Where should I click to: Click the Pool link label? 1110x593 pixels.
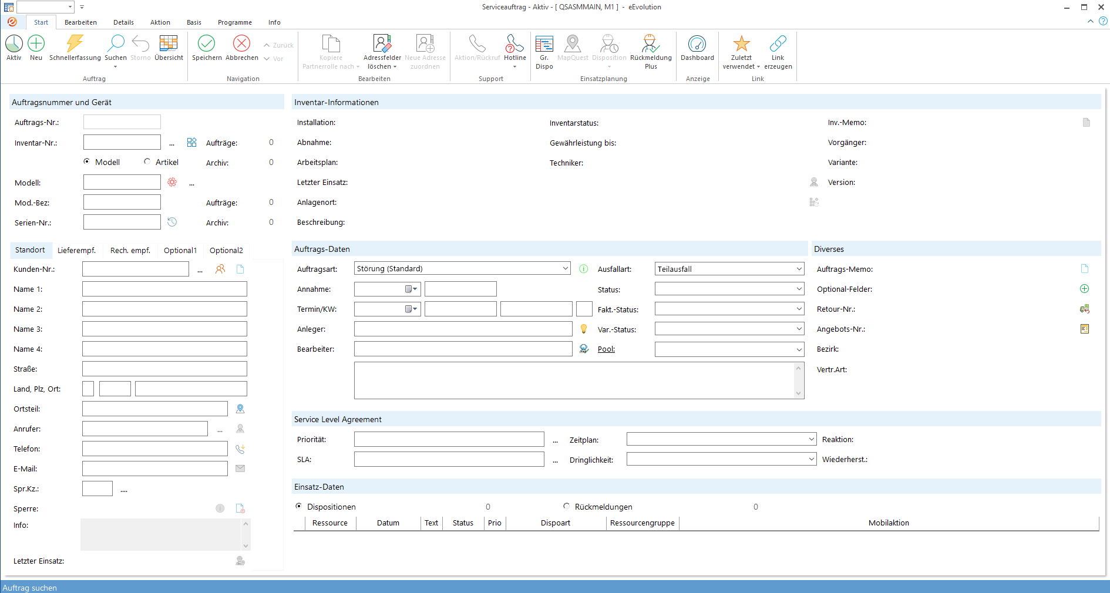pos(606,349)
